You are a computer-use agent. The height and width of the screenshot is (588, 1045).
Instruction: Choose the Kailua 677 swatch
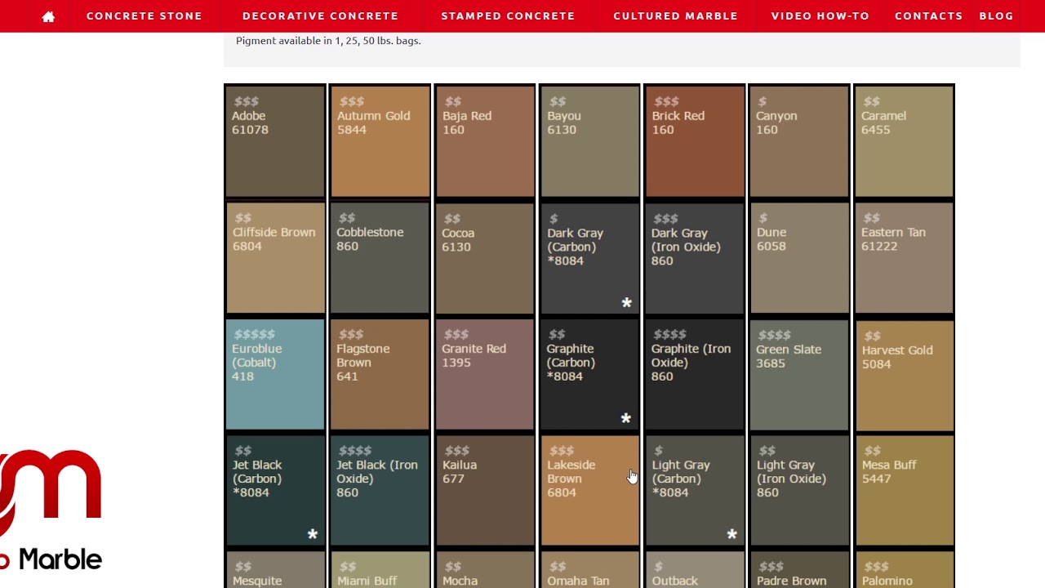(485, 490)
